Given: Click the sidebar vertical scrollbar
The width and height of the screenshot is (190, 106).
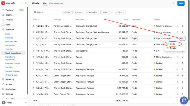Looking at the screenshot, I should click(x=28, y=51).
